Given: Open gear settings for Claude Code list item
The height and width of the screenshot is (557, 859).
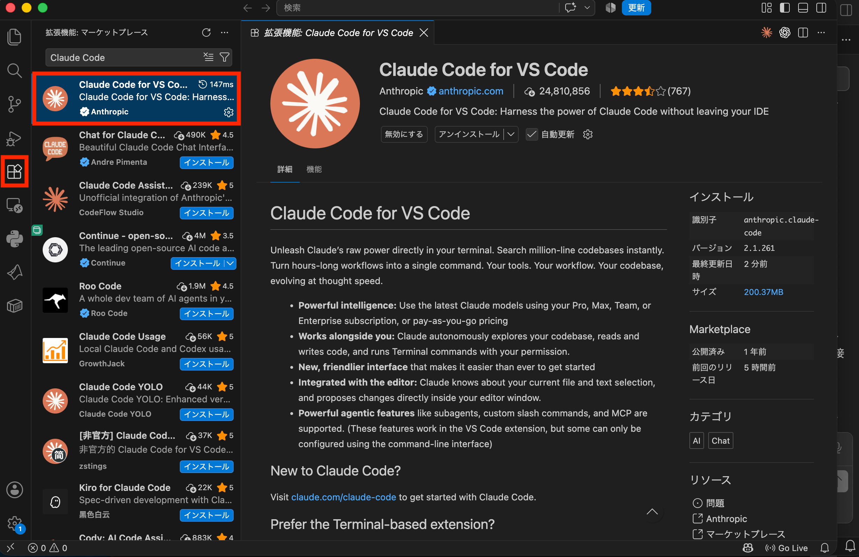Looking at the screenshot, I should click(x=228, y=112).
